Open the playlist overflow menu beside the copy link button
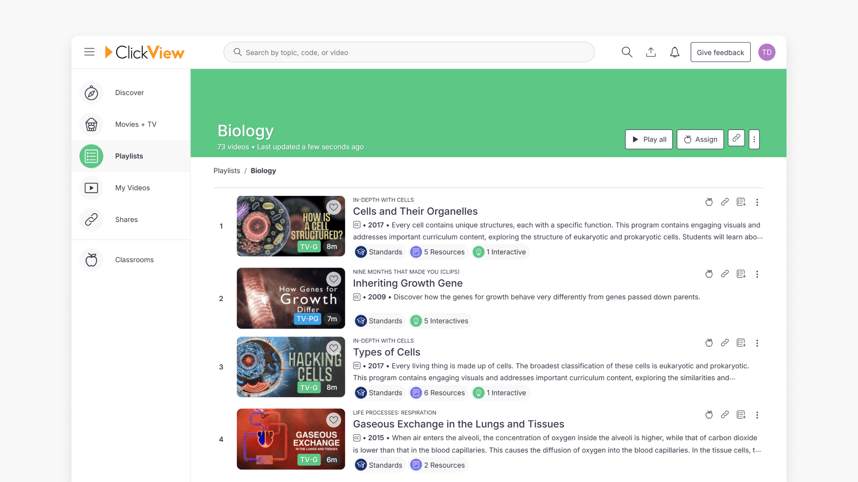Image resolution: width=858 pixels, height=482 pixels. (754, 139)
